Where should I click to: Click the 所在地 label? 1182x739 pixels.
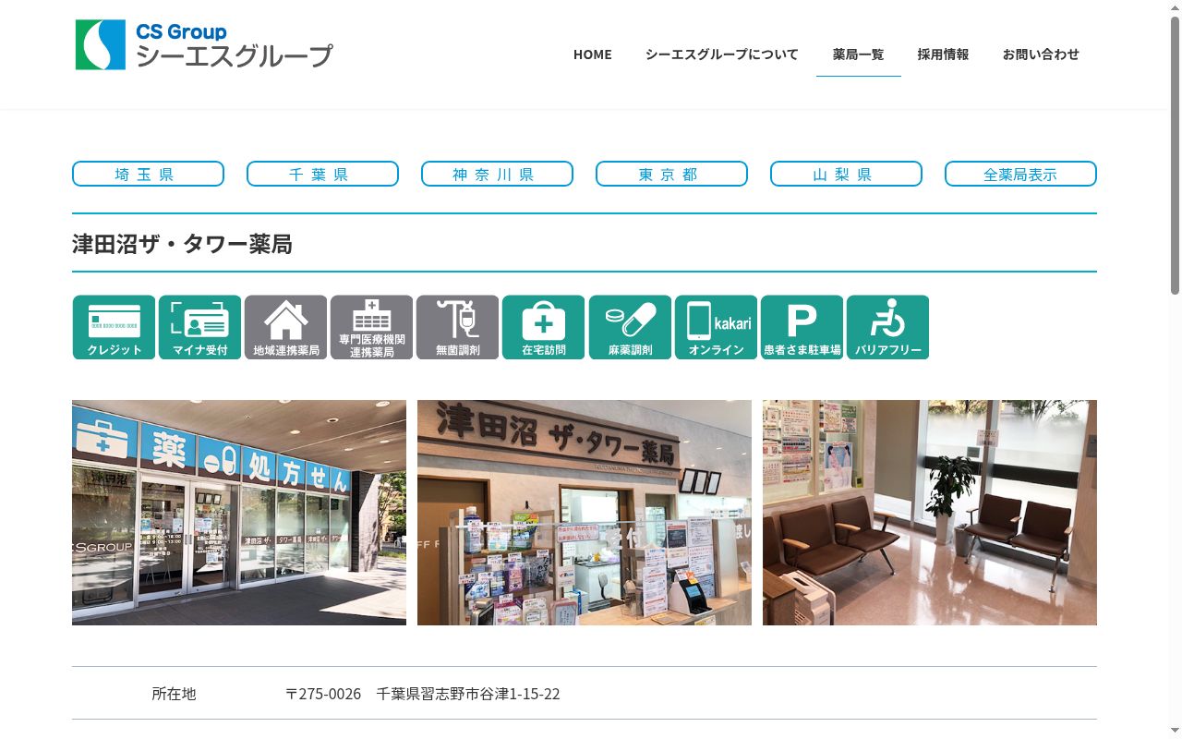(174, 694)
